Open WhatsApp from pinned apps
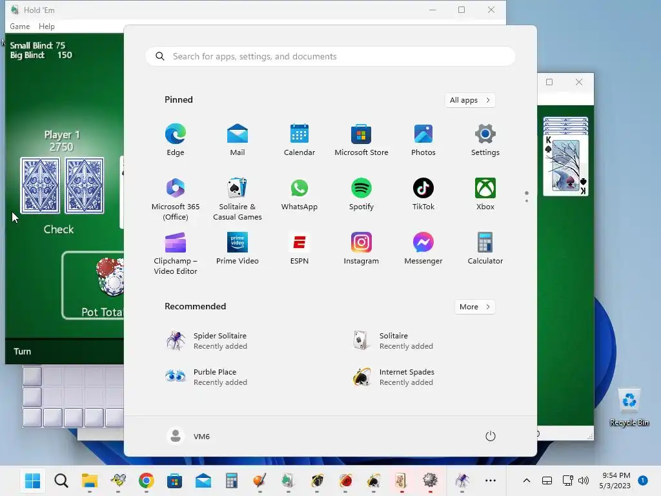The width and height of the screenshot is (661, 496). 300,194
